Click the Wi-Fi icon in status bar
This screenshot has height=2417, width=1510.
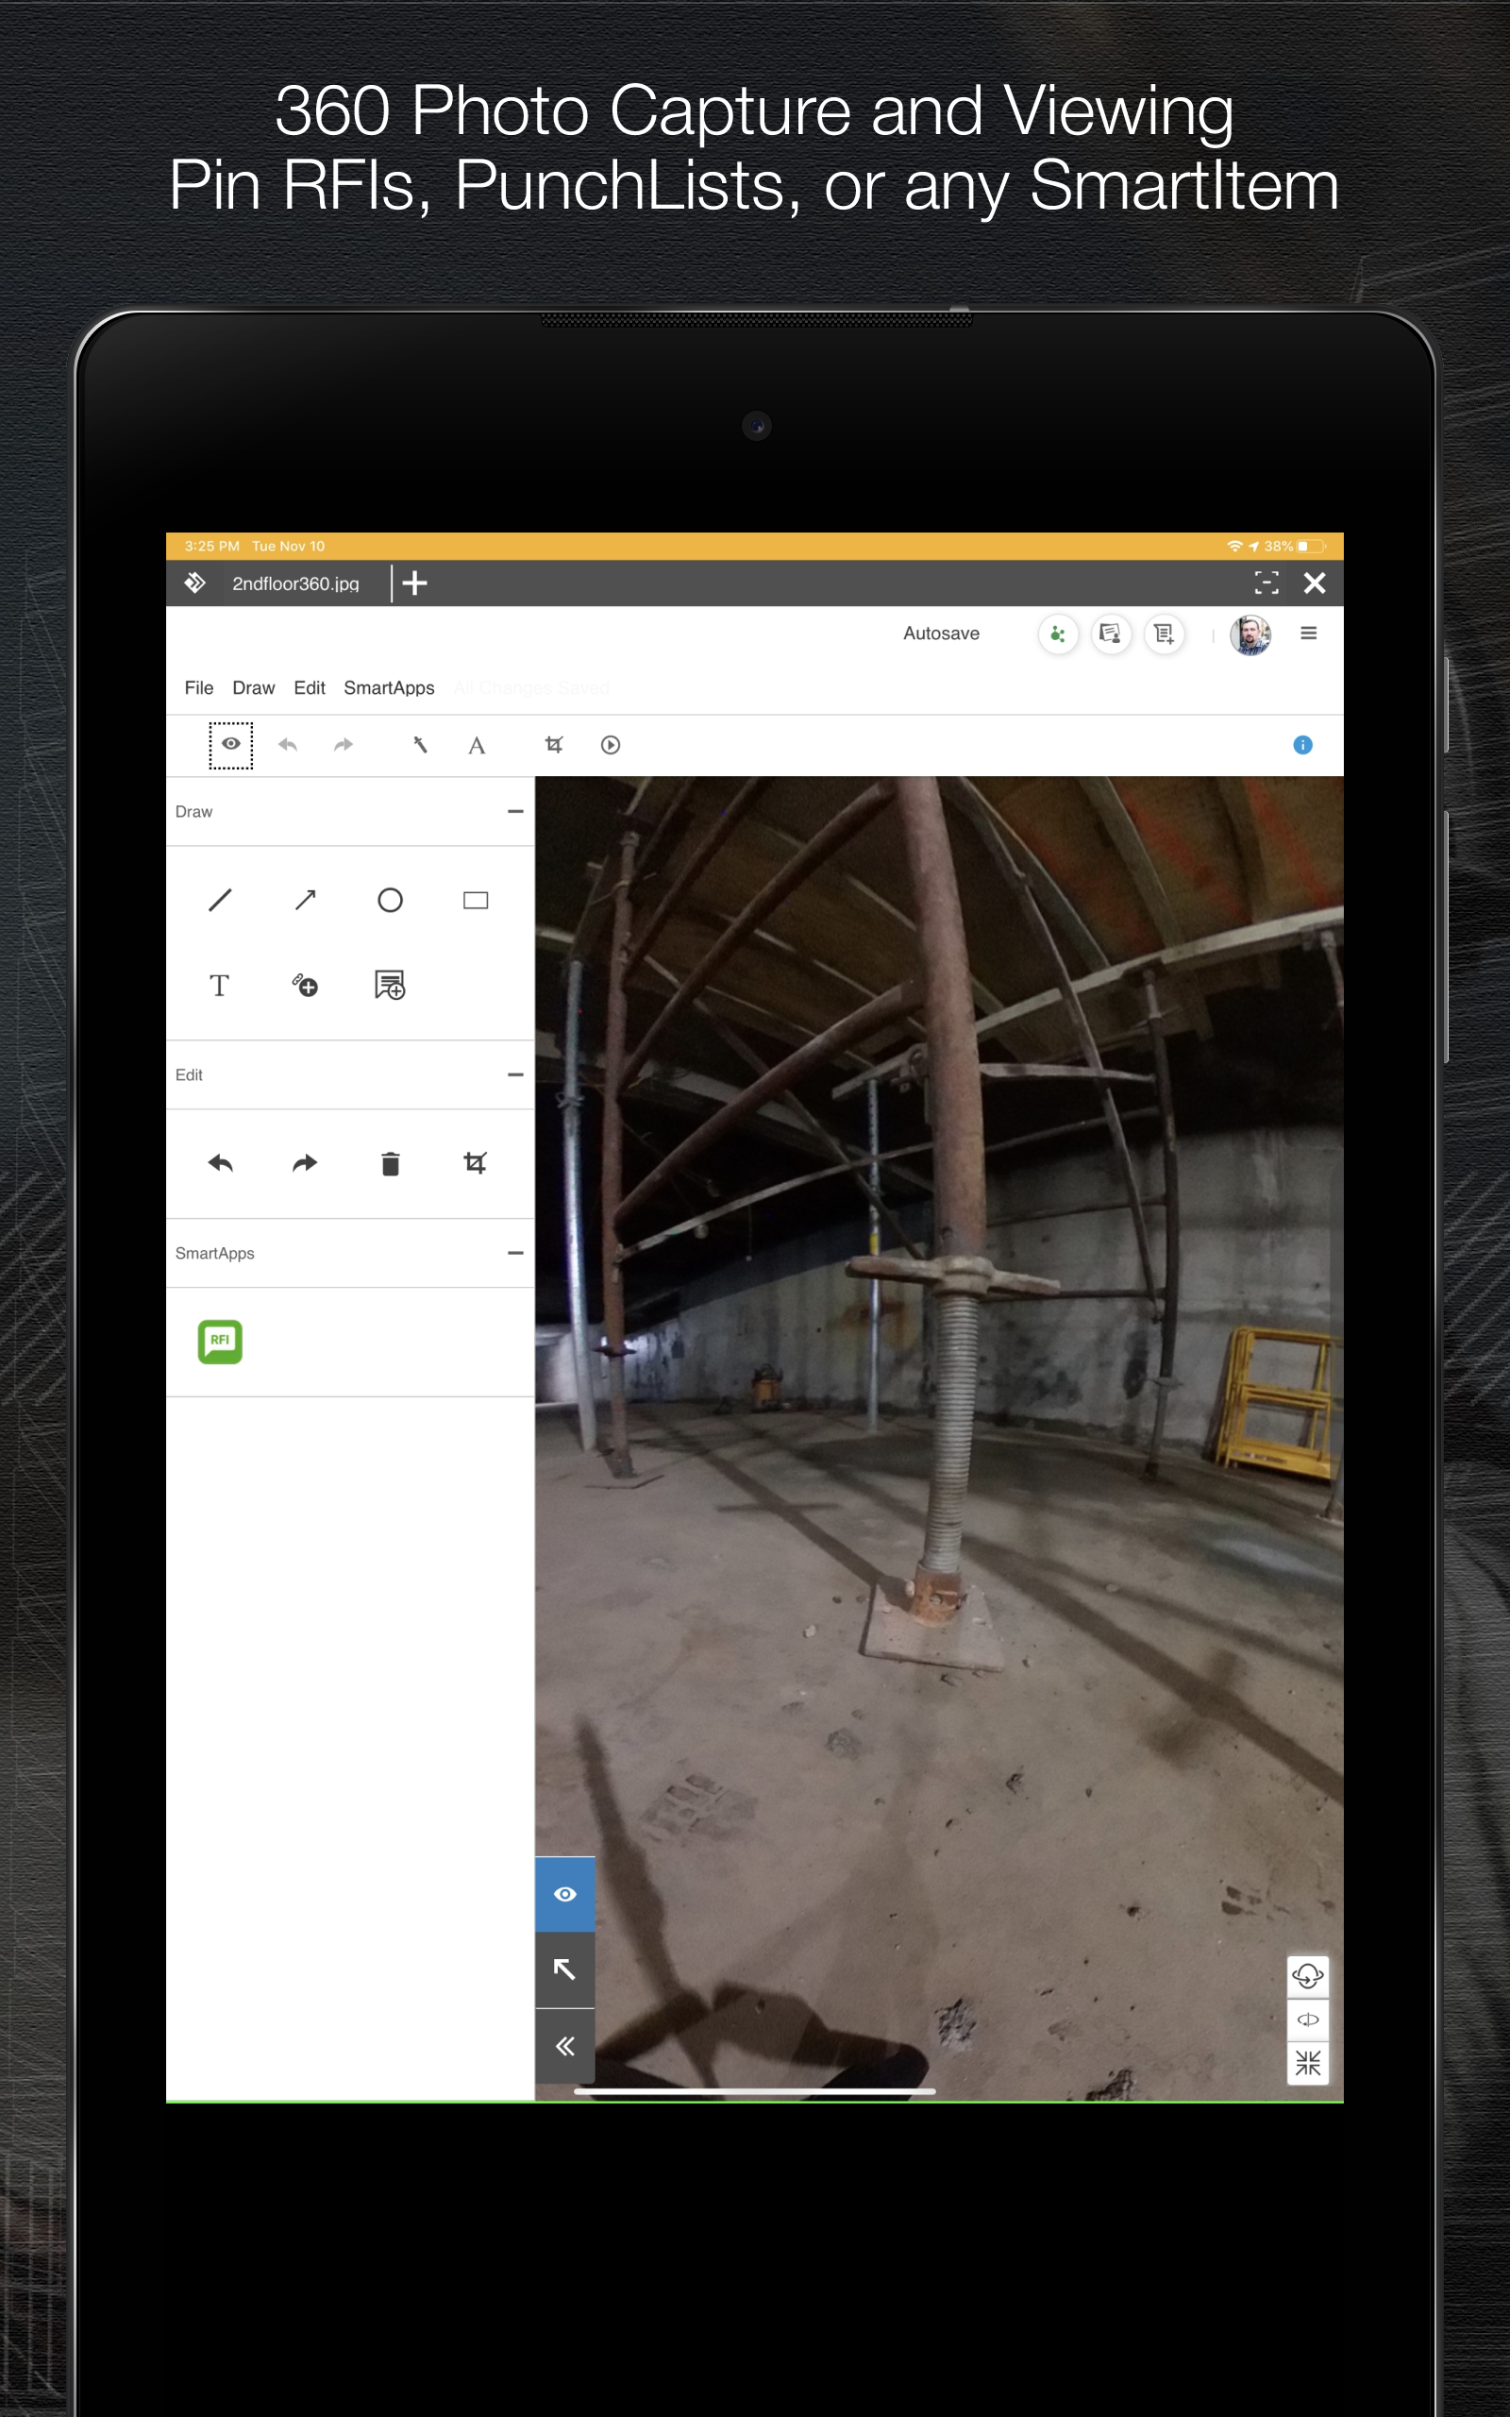(x=1234, y=547)
